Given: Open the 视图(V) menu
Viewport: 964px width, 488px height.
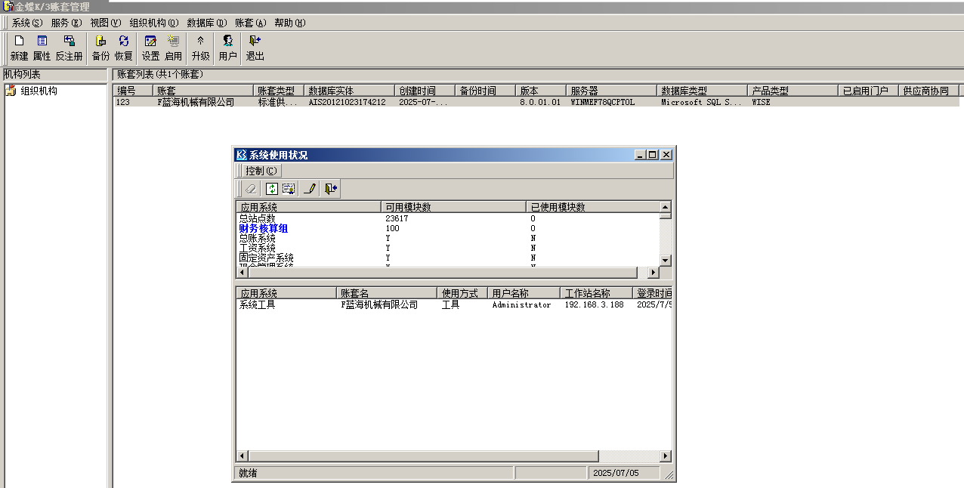Looking at the screenshot, I should pyautogui.click(x=106, y=23).
